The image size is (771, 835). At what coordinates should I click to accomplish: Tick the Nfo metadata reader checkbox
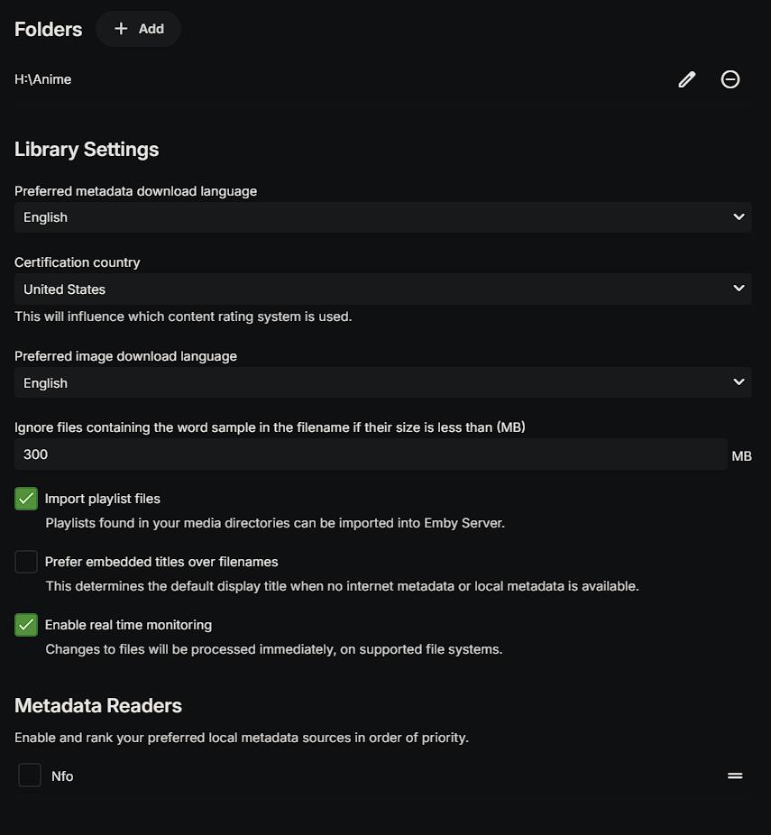30,775
